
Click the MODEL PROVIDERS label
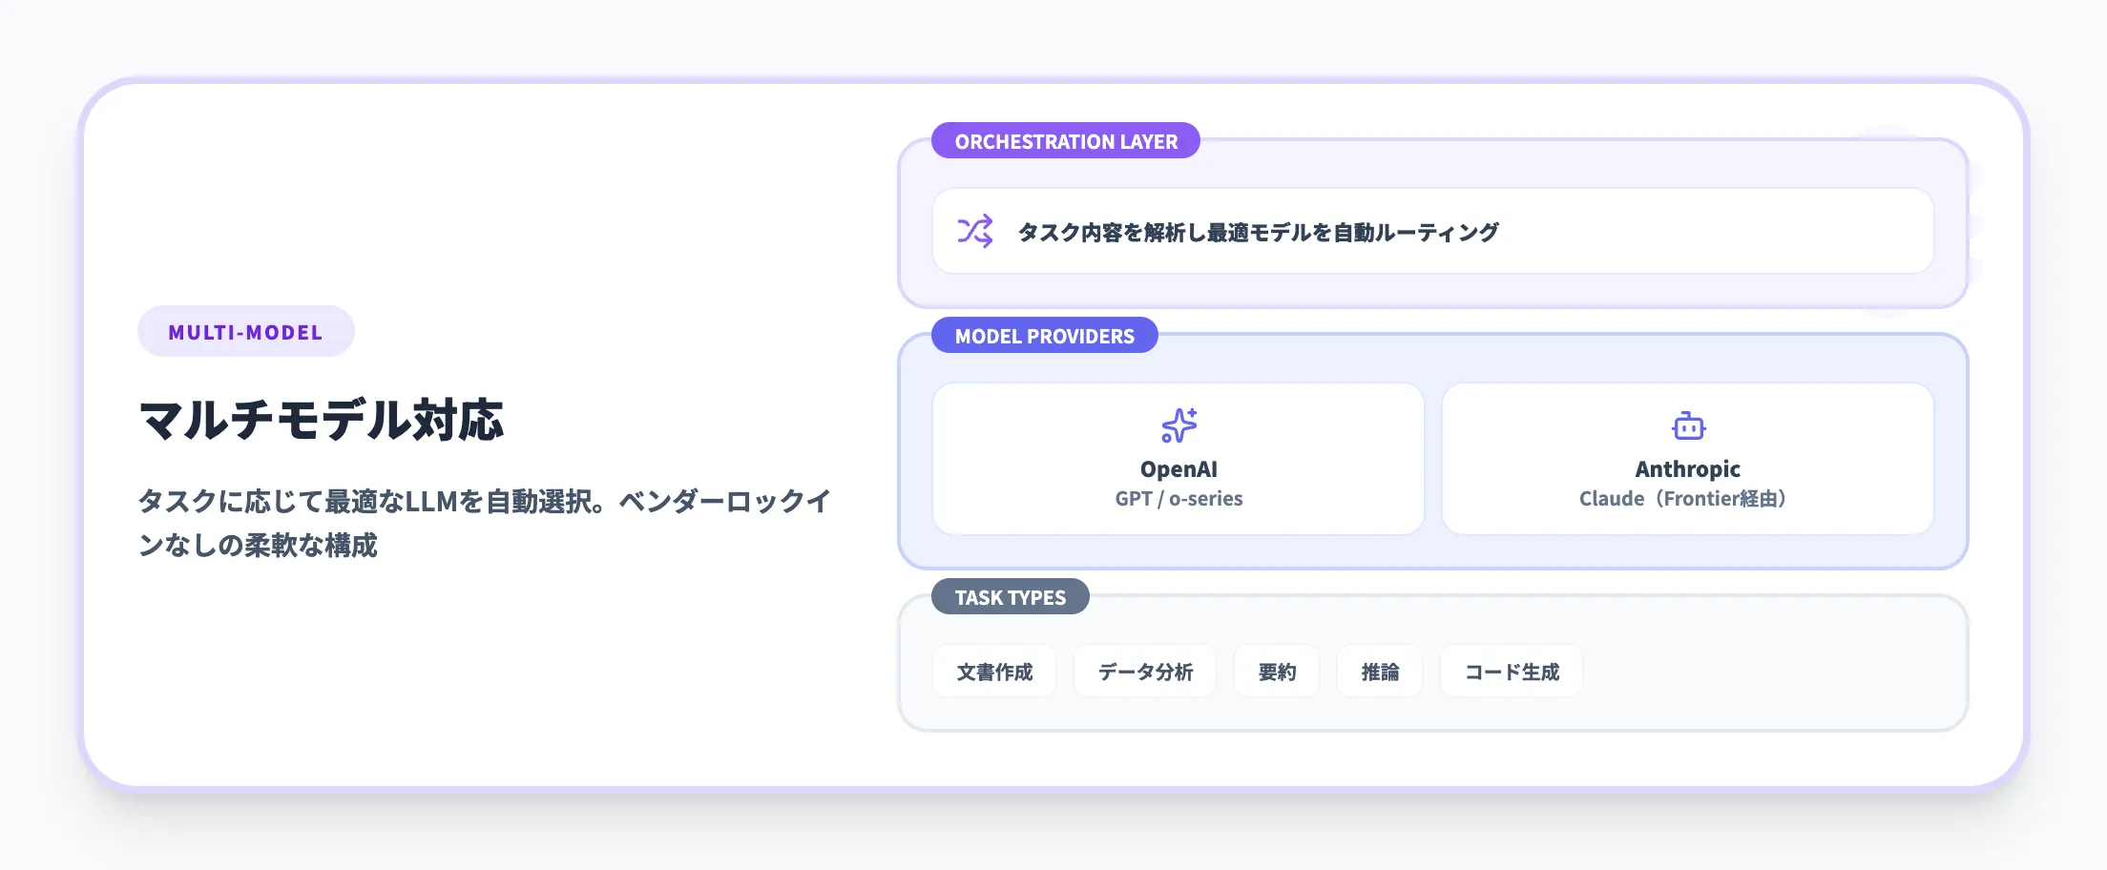(1044, 336)
